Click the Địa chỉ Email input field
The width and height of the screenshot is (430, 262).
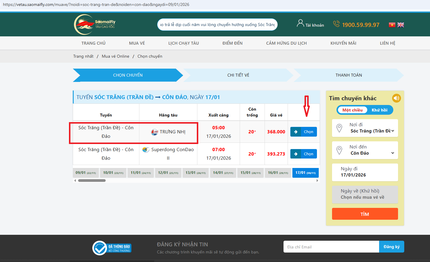tap(331, 247)
